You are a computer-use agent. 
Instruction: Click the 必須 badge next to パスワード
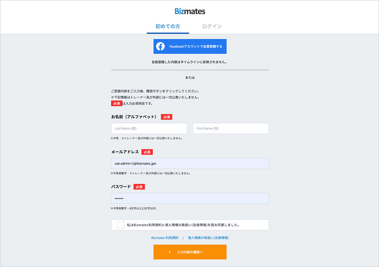[139, 186]
